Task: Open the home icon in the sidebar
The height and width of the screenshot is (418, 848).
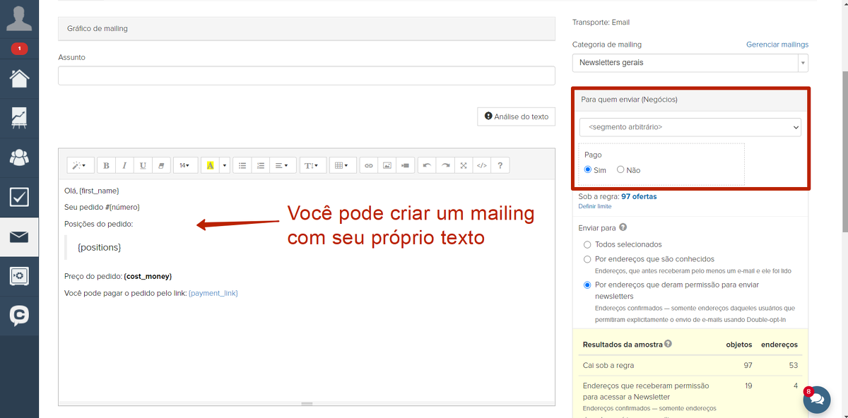Action: pos(19,78)
